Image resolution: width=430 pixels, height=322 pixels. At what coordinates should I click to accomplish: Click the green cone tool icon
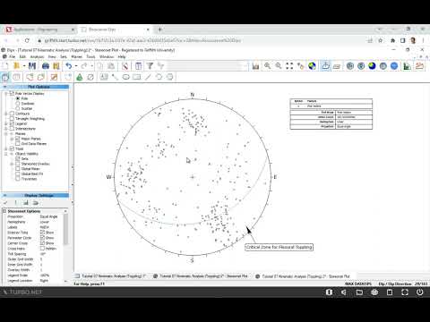point(80,77)
